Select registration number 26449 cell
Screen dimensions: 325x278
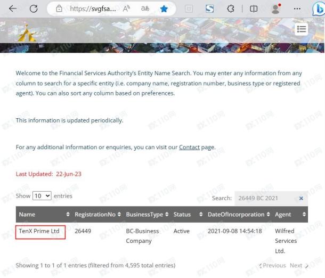83,231
